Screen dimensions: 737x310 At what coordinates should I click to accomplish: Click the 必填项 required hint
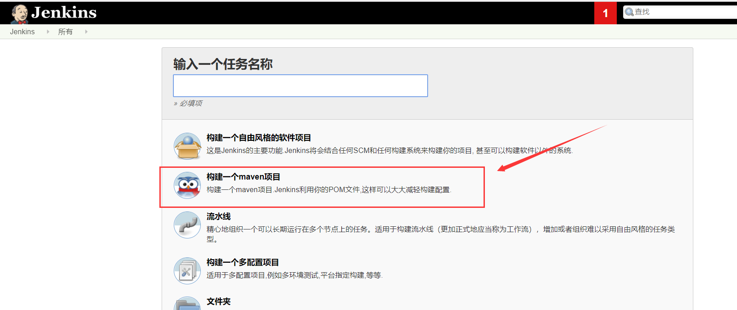(188, 103)
